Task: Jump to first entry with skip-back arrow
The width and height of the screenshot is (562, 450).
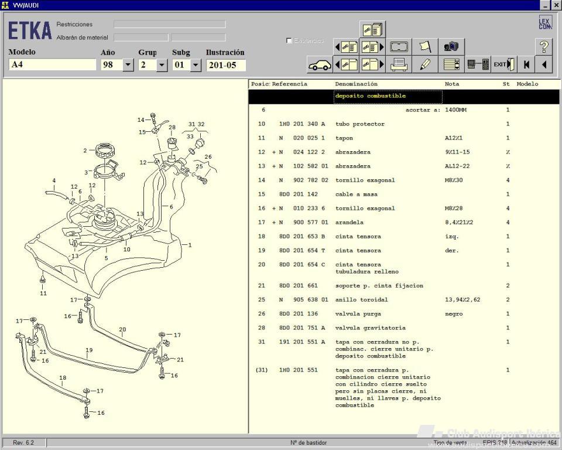Action: point(526,64)
